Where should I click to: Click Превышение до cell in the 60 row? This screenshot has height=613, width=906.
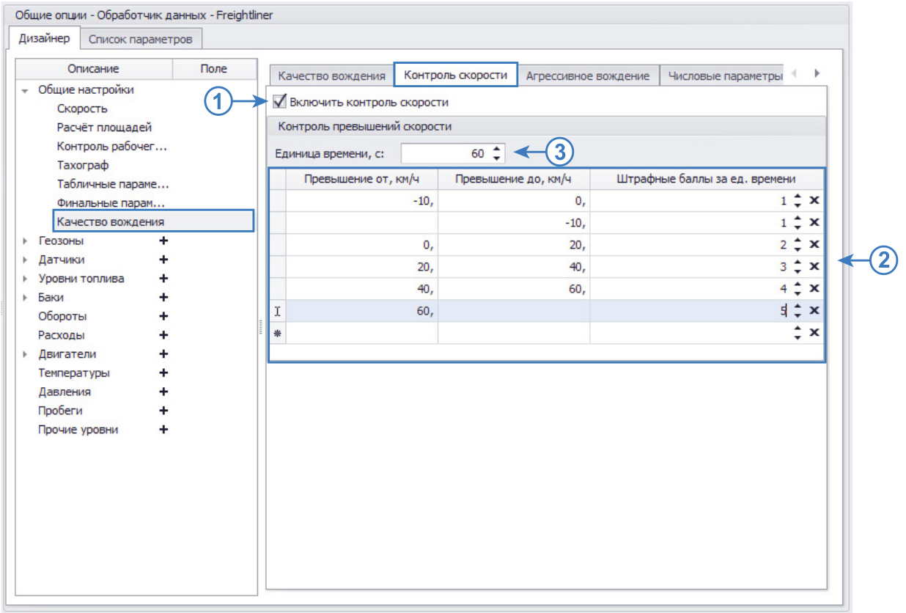click(x=513, y=311)
